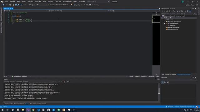
Task: Click the Properties wrench icon in Solution Explorer
Action: point(187,11)
